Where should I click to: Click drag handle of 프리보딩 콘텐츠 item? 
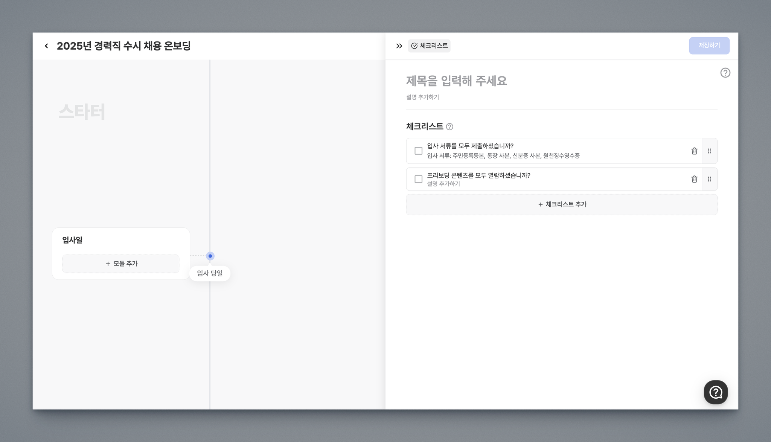point(709,179)
